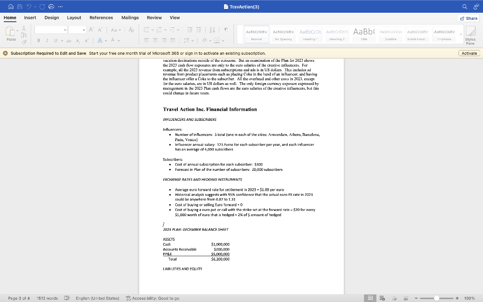Decrease font size with smaller A
Viewport: 483px width, 302px height.
click(100, 30)
